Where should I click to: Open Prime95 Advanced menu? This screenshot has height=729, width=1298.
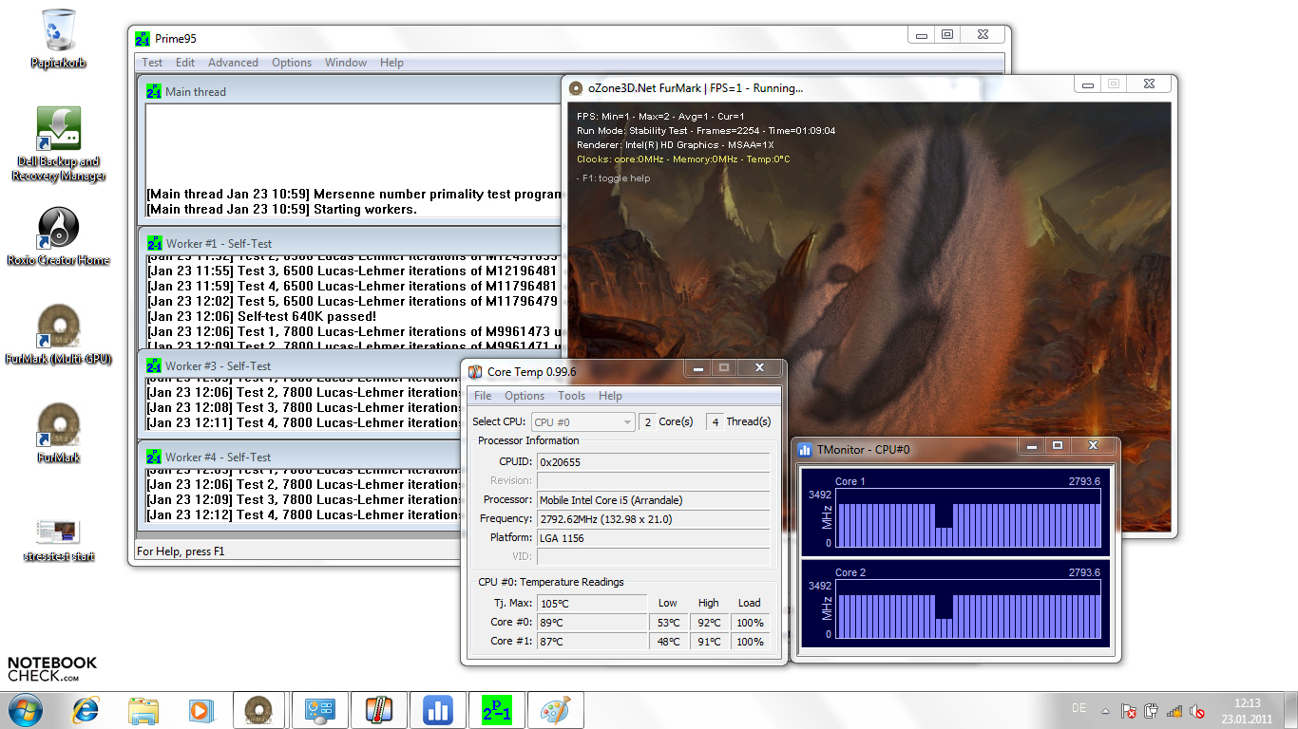(233, 63)
